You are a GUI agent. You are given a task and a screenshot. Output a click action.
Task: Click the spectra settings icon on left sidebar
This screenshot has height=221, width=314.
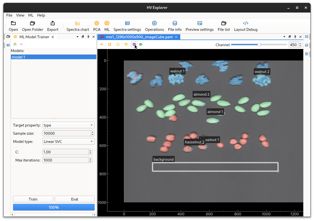click(x=8, y=45)
